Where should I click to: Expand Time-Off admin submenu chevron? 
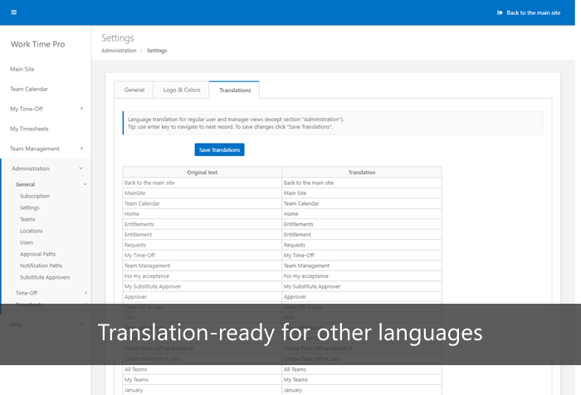coord(85,293)
